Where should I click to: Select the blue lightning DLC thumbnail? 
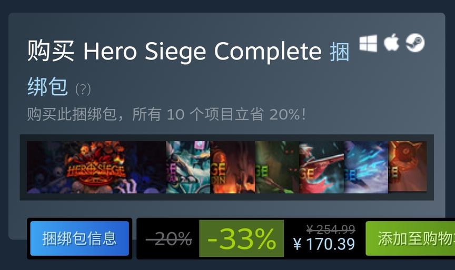click(x=366, y=167)
